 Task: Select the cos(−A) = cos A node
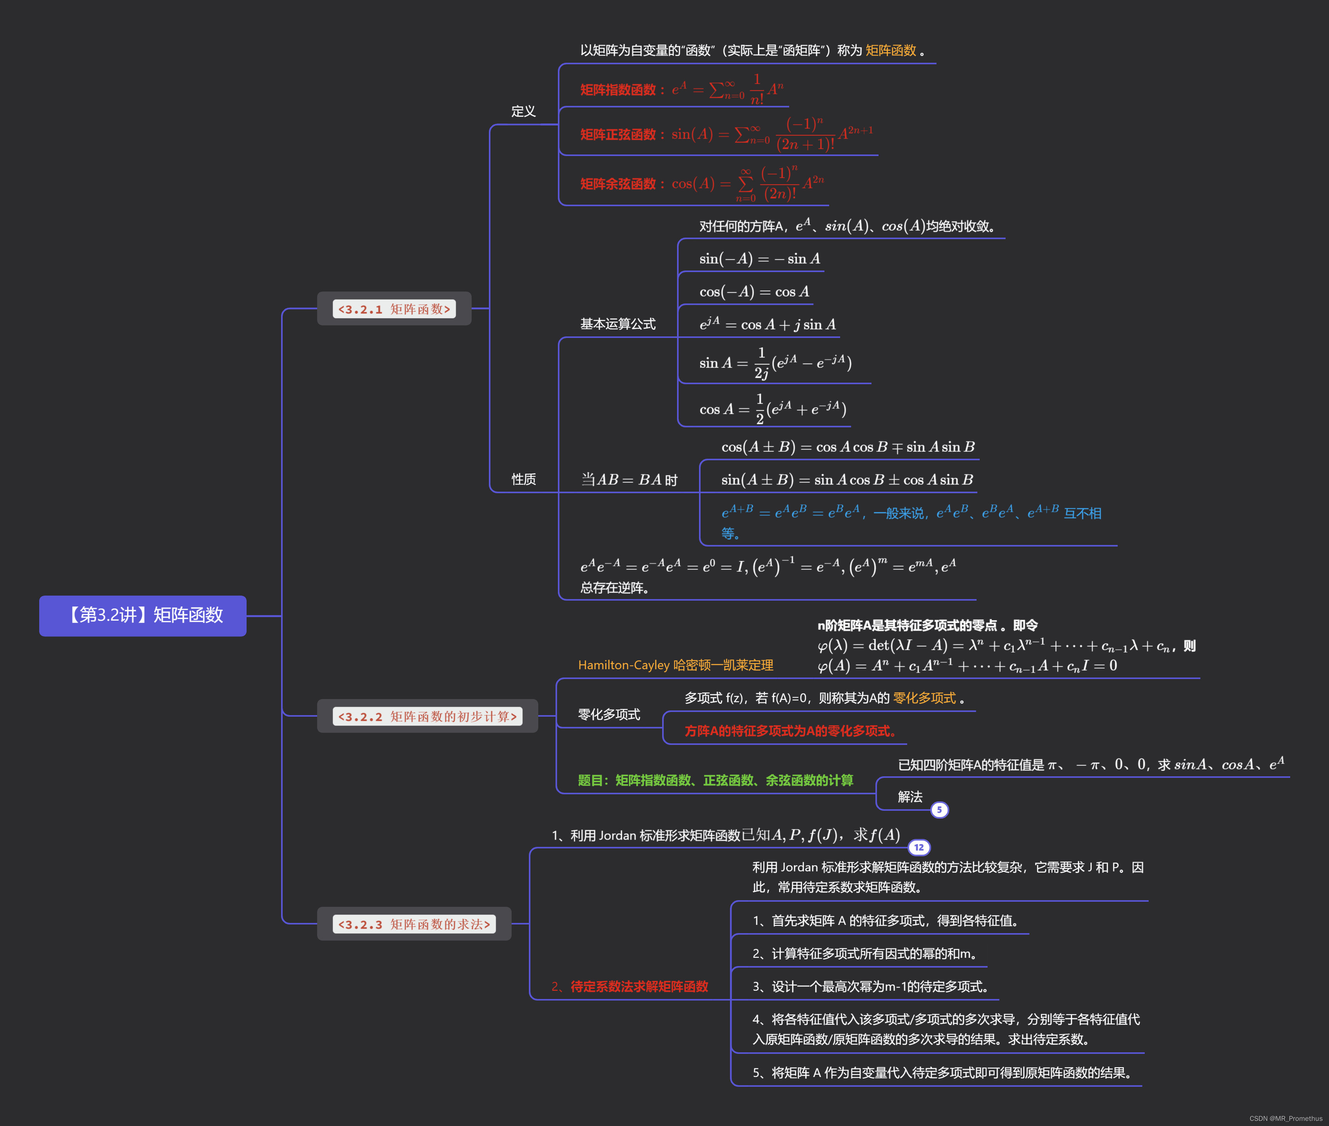754,292
